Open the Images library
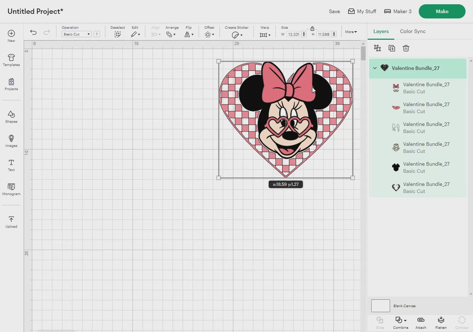Viewport: 473px width, 332px height. coord(11,141)
